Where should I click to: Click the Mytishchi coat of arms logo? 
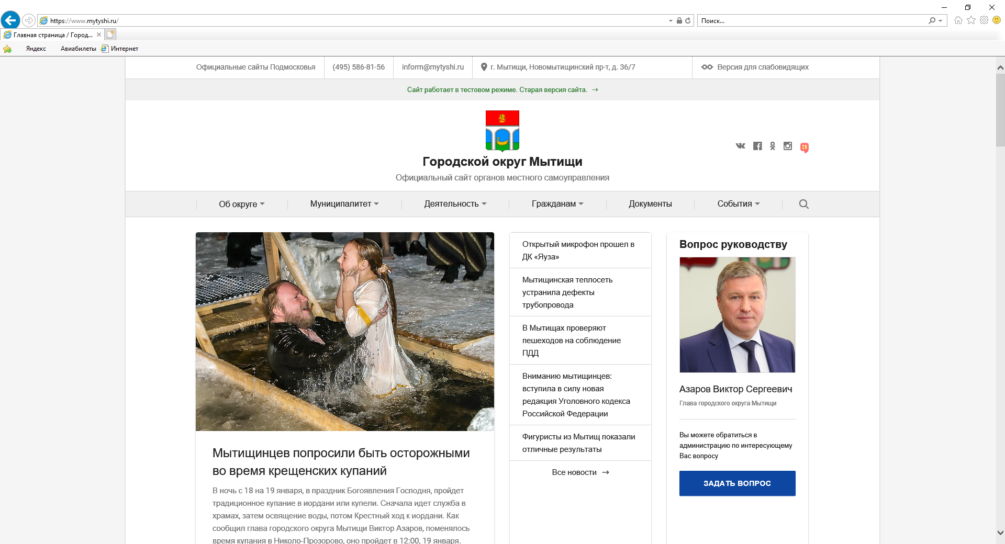pos(502,131)
